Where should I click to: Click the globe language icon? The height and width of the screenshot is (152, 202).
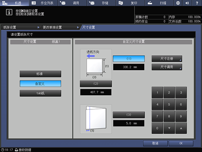click(178, 3)
